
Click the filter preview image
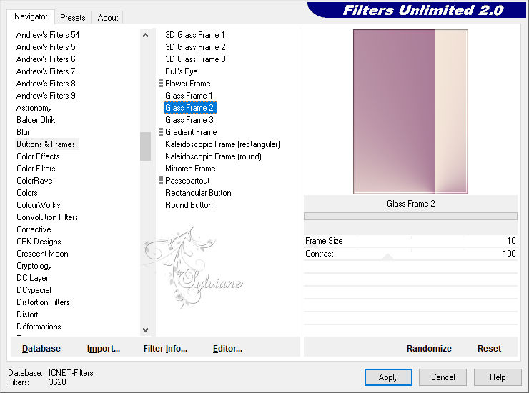coord(410,111)
